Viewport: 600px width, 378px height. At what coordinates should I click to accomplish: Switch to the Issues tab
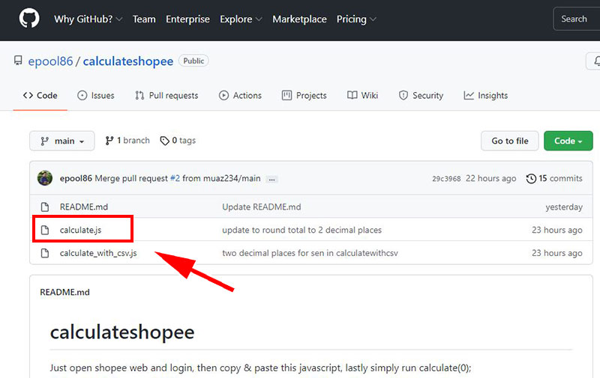(x=96, y=96)
